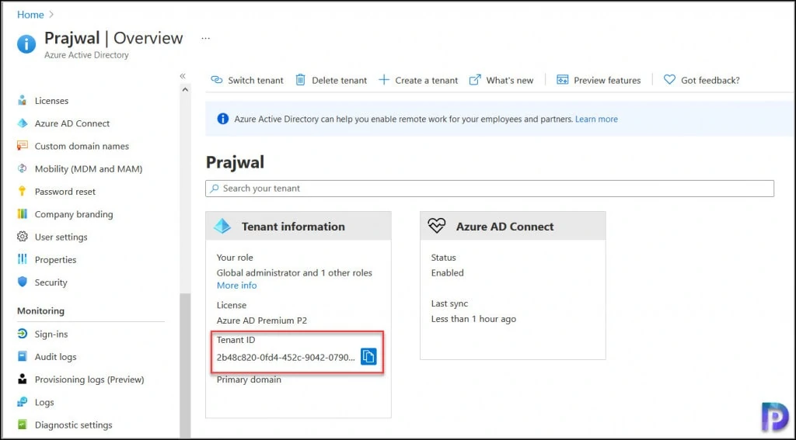Click the Delete tenant trash icon

301,80
